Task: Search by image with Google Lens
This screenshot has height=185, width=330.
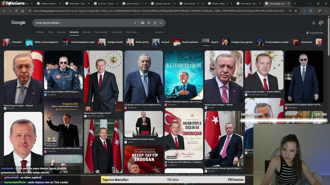Action: pos(155,23)
